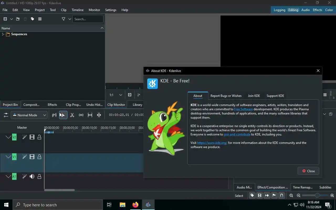
Task: Click fit-zoom icon in clip monitor toolbar
Action: tap(130, 95)
